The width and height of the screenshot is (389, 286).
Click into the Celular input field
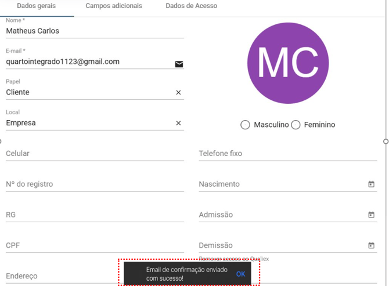(x=93, y=154)
